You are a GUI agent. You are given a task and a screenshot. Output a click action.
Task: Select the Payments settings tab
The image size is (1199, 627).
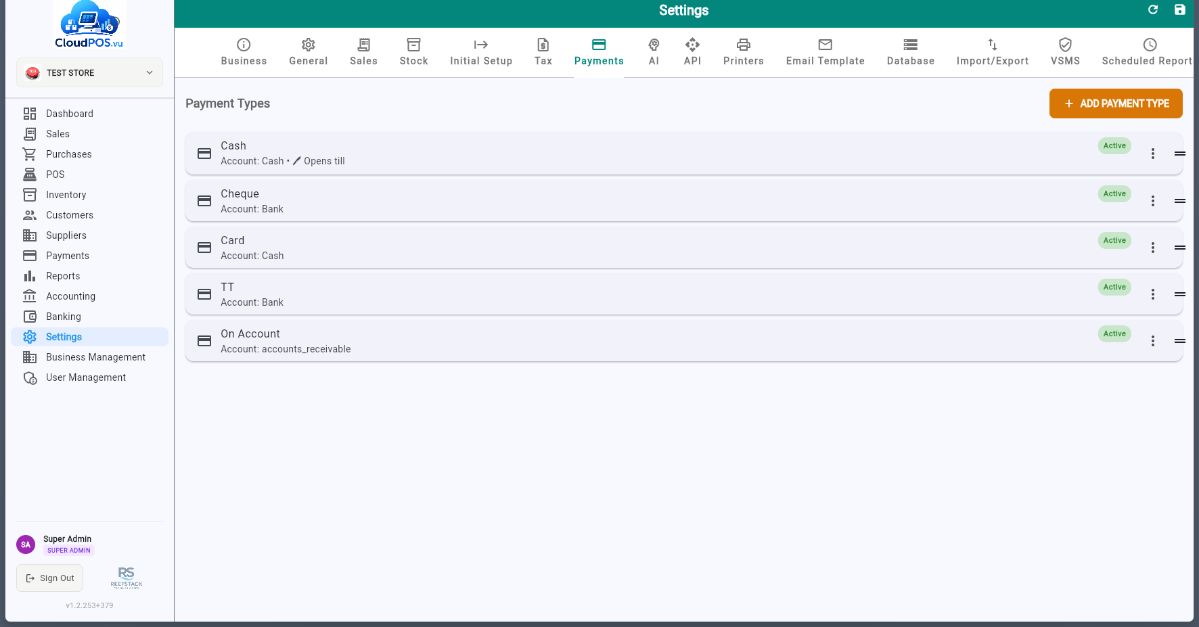(x=599, y=52)
